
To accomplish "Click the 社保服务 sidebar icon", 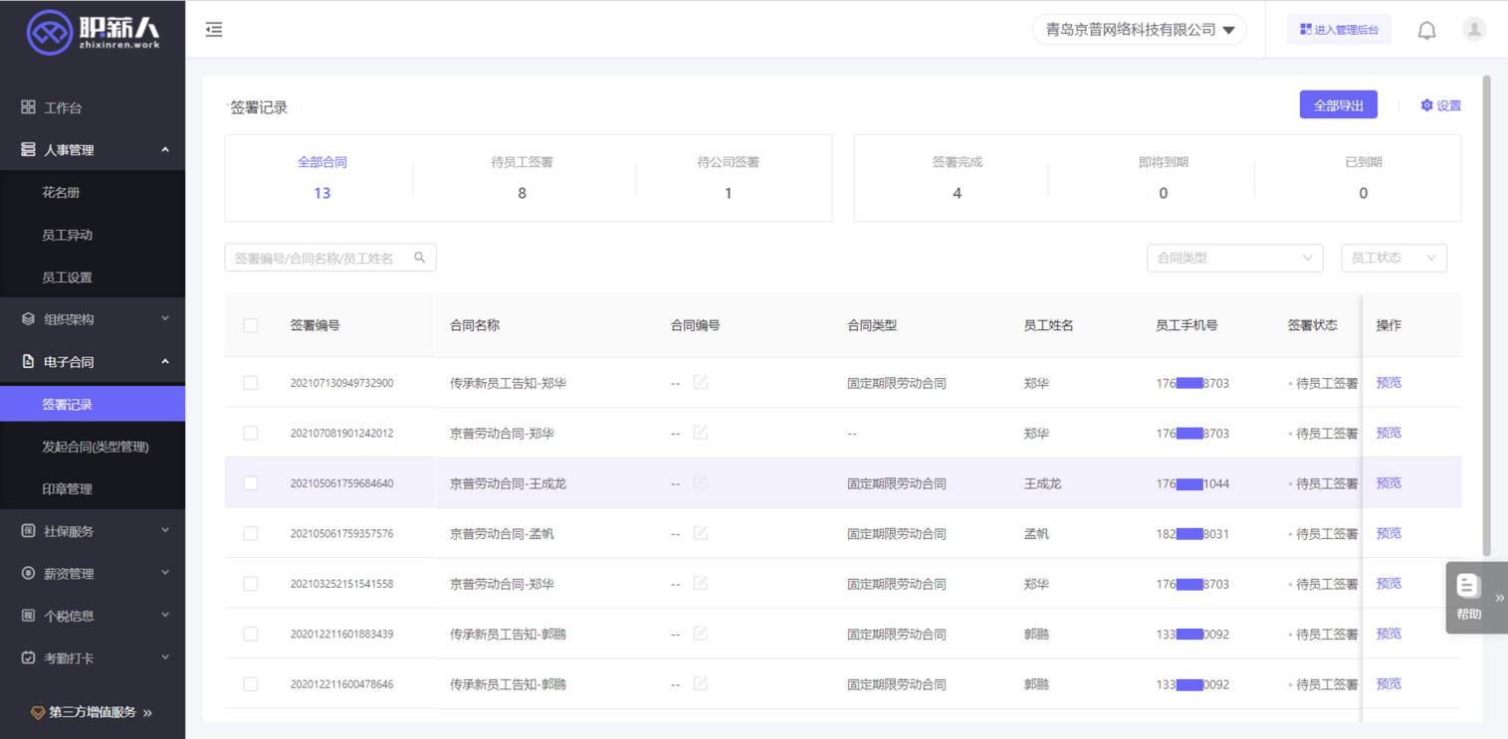I will 28,531.
